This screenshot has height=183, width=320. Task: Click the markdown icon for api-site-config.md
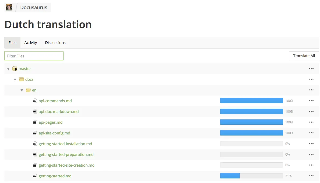35,133
